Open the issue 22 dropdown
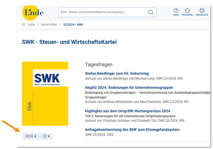 (46, 136)
